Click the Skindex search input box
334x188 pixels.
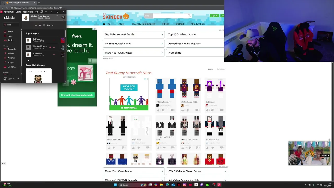click(170, 16)
